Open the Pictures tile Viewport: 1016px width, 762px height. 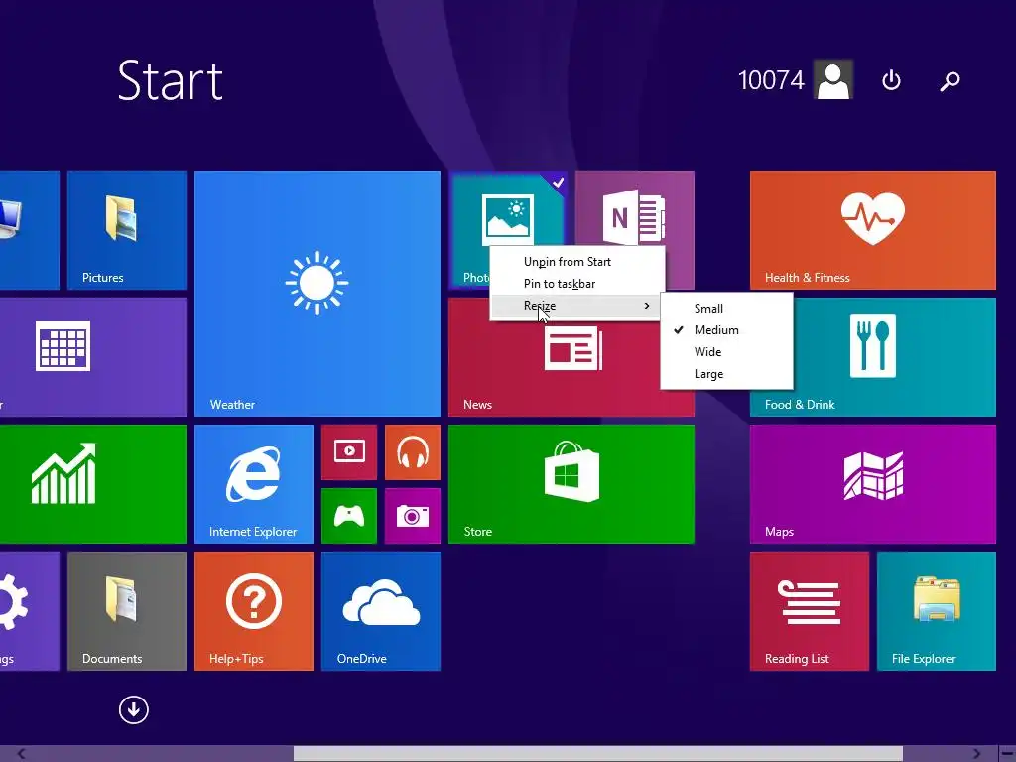127,230
